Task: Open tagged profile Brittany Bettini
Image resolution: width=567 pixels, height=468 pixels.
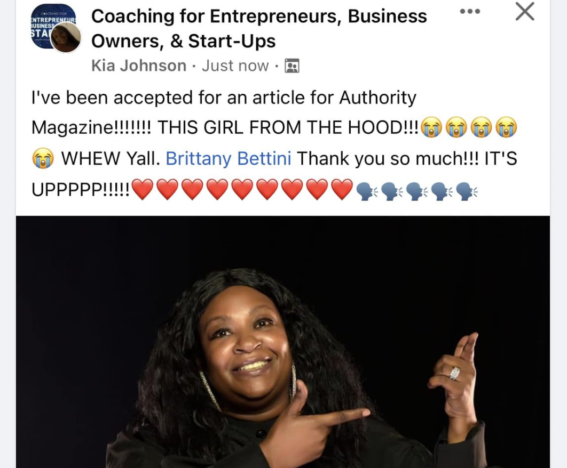Action: click(229, 158)
